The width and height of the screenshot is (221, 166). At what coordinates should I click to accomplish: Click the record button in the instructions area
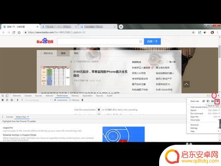click(x=99, y=110)
